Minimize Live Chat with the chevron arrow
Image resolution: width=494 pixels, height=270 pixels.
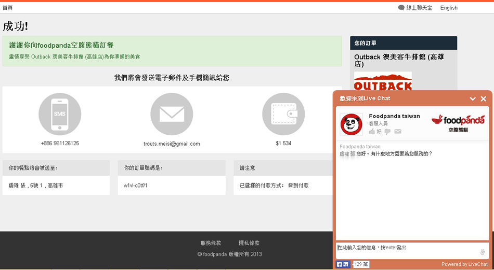(x=473, y=99)
